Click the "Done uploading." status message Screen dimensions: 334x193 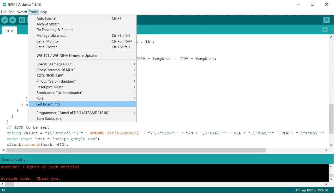click(x=14, y=159)
